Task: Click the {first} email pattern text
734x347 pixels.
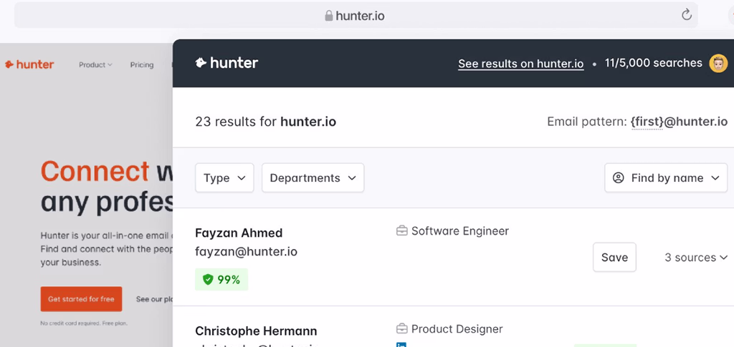Action: (x=647, y=122)
